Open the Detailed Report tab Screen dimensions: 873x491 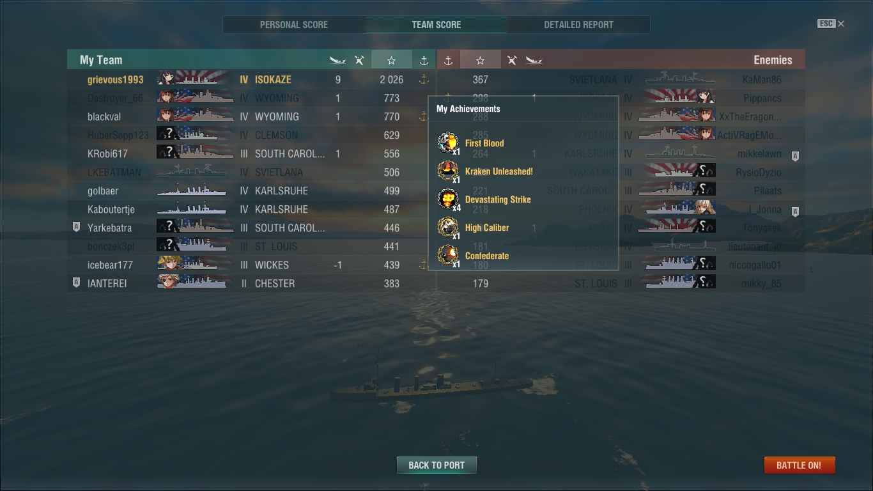tap(578, 25)
